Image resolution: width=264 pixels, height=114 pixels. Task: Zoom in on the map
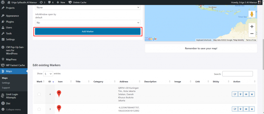(252, 27)
